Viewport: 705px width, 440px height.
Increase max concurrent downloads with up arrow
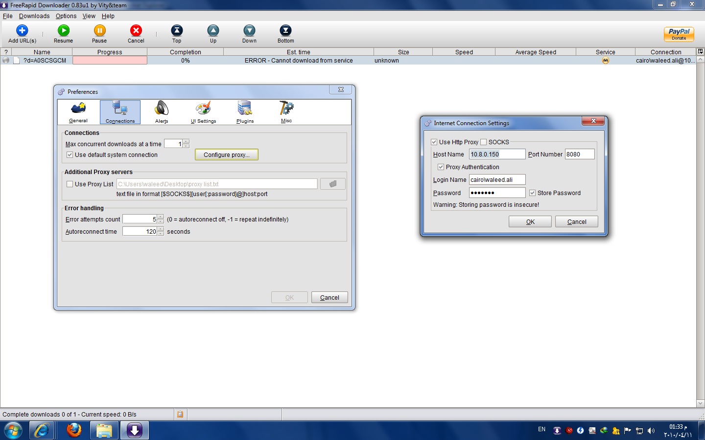pyautogui.click(x=186, y=142)
